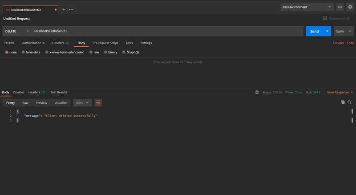Image resolution: width=356 pixels, height=195 pixels.
Task: Open the DELETE HTTP method dropdown
Action: pyautogui.click(x=17, y=31)
